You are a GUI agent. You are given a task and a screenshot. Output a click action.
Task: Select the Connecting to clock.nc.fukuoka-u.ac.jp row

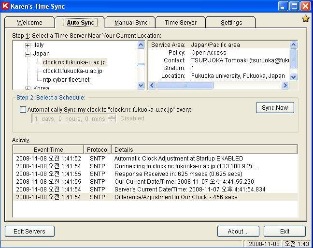coord(155,166)
